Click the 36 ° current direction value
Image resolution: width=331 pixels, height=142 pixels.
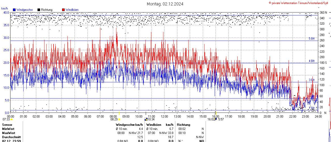(180, 141)
